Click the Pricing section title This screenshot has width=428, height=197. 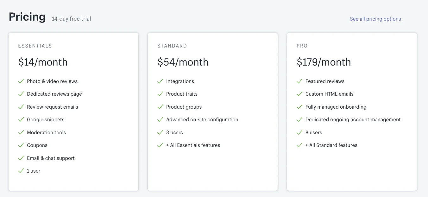point(27,17)
